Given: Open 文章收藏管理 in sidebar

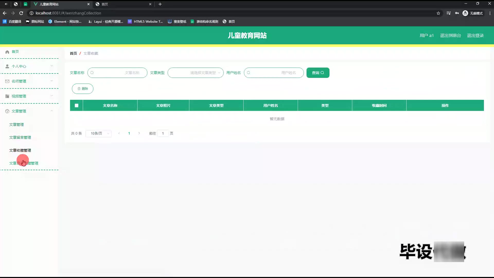Looking at the screenshot, I should click(x=20, y=150).
